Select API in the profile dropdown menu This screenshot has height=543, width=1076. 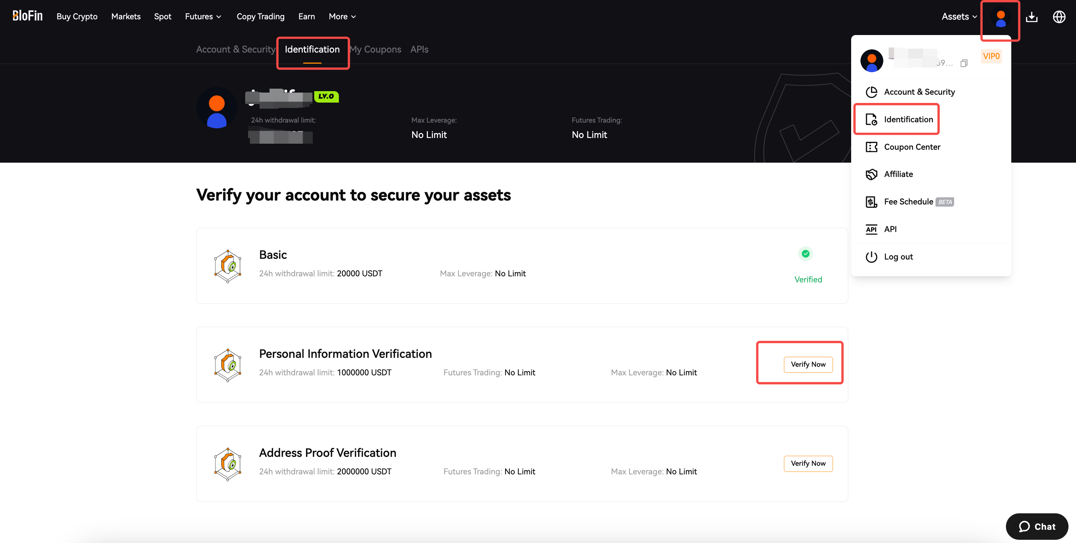890,229
